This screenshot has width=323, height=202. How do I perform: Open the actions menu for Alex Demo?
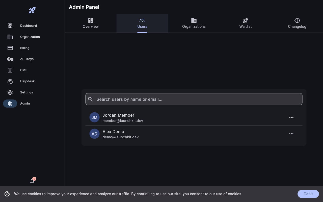click(x=291, y=134)
